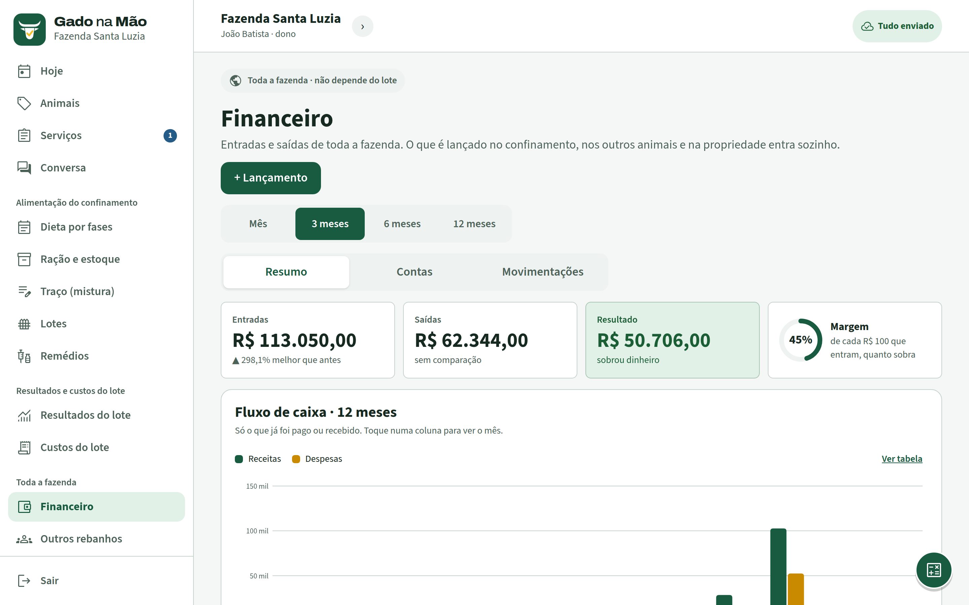
Task: Click the 45% margin progress ring
Action: (800, 340)
